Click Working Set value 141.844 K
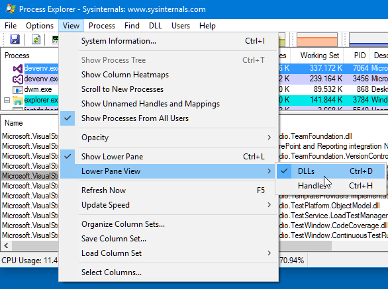 (326, 100)
